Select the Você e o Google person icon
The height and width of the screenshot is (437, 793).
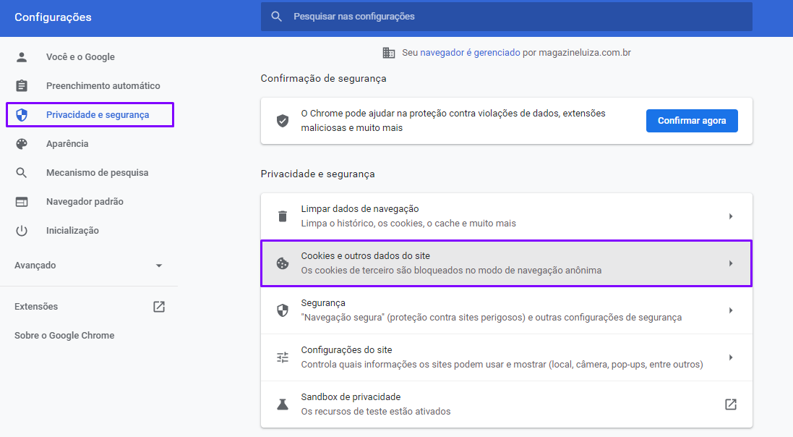(x=21, y=56)
